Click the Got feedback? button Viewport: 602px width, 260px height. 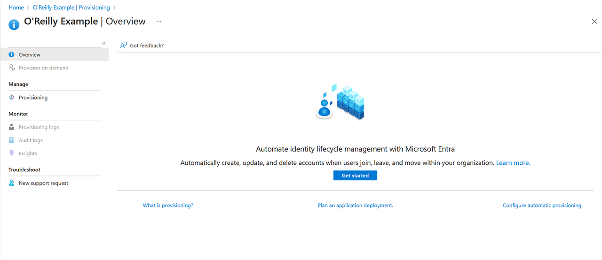(142, 46)
